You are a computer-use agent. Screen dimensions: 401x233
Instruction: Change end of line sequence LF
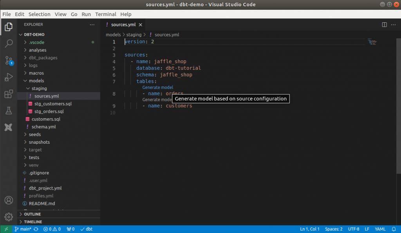pyautogui.click(x=367, y=229)
